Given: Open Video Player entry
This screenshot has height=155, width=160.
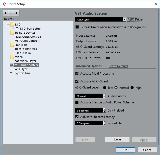Looking at the screenshot, I should [28, 61].
